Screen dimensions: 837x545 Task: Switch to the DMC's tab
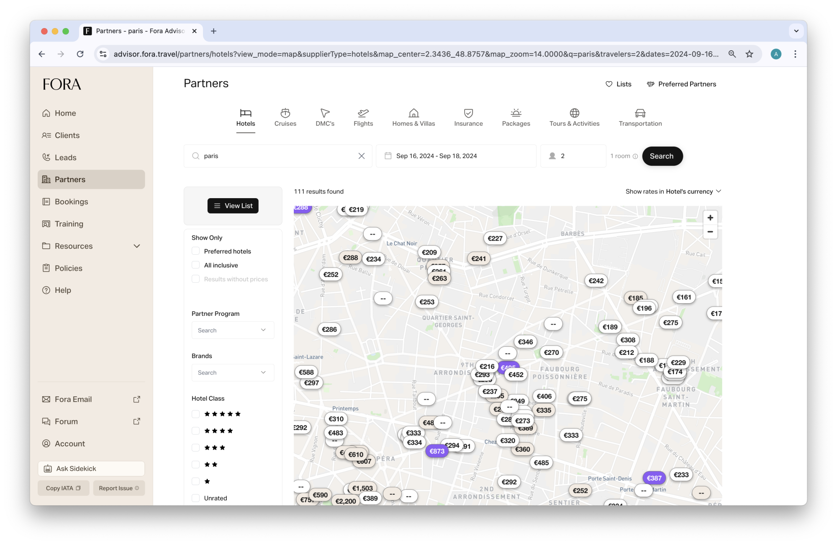pyautogui.click(x=325, y=117)
